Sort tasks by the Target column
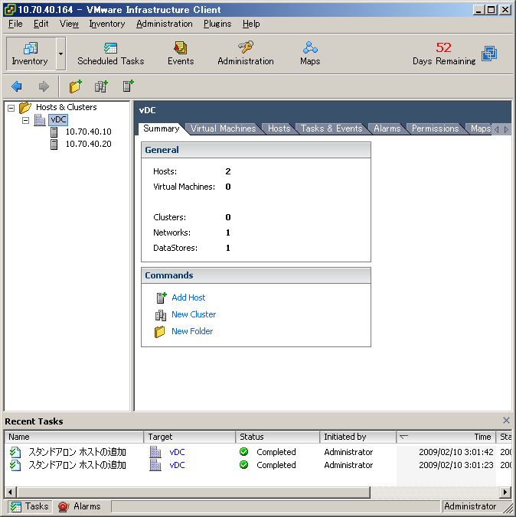 (x=190, y=437)
